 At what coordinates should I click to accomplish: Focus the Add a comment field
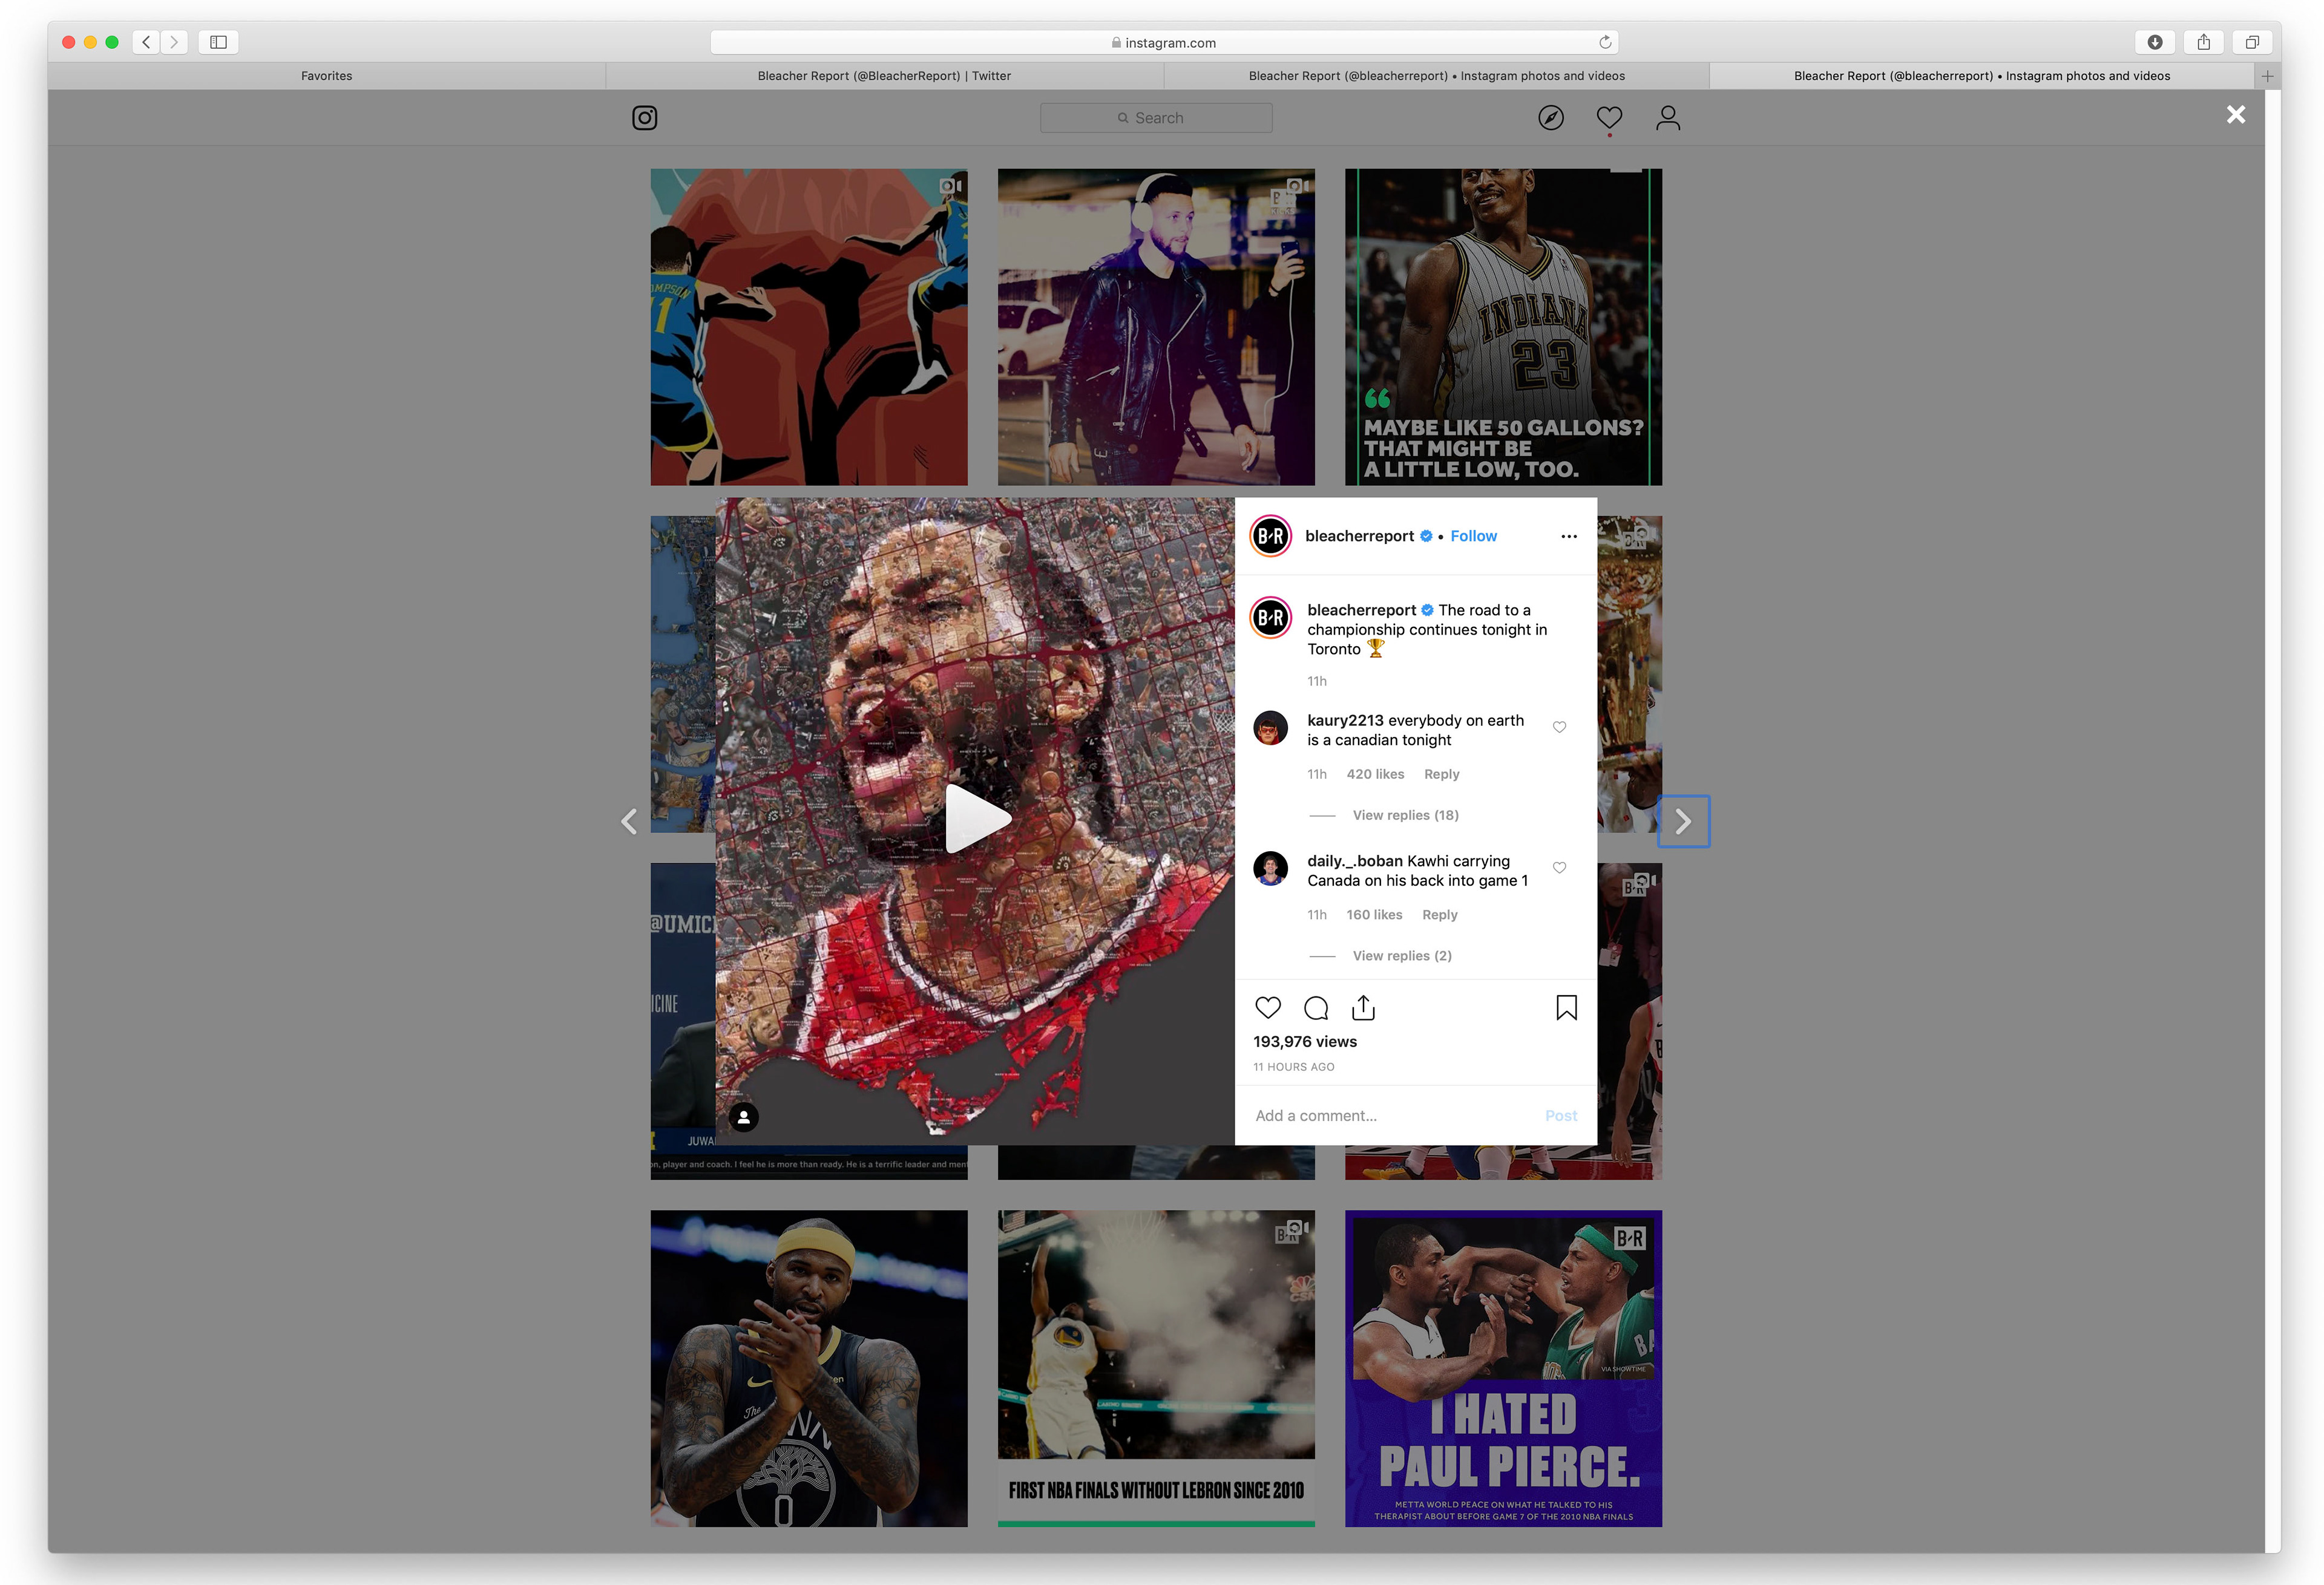[x=1390, y=1116]
